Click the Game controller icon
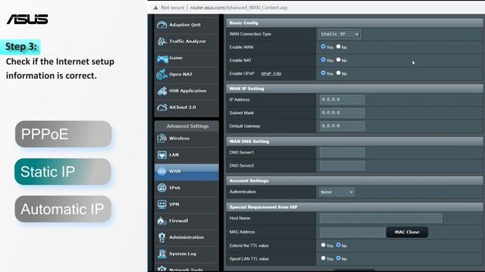The image size is (485, 272). [162, 58]
